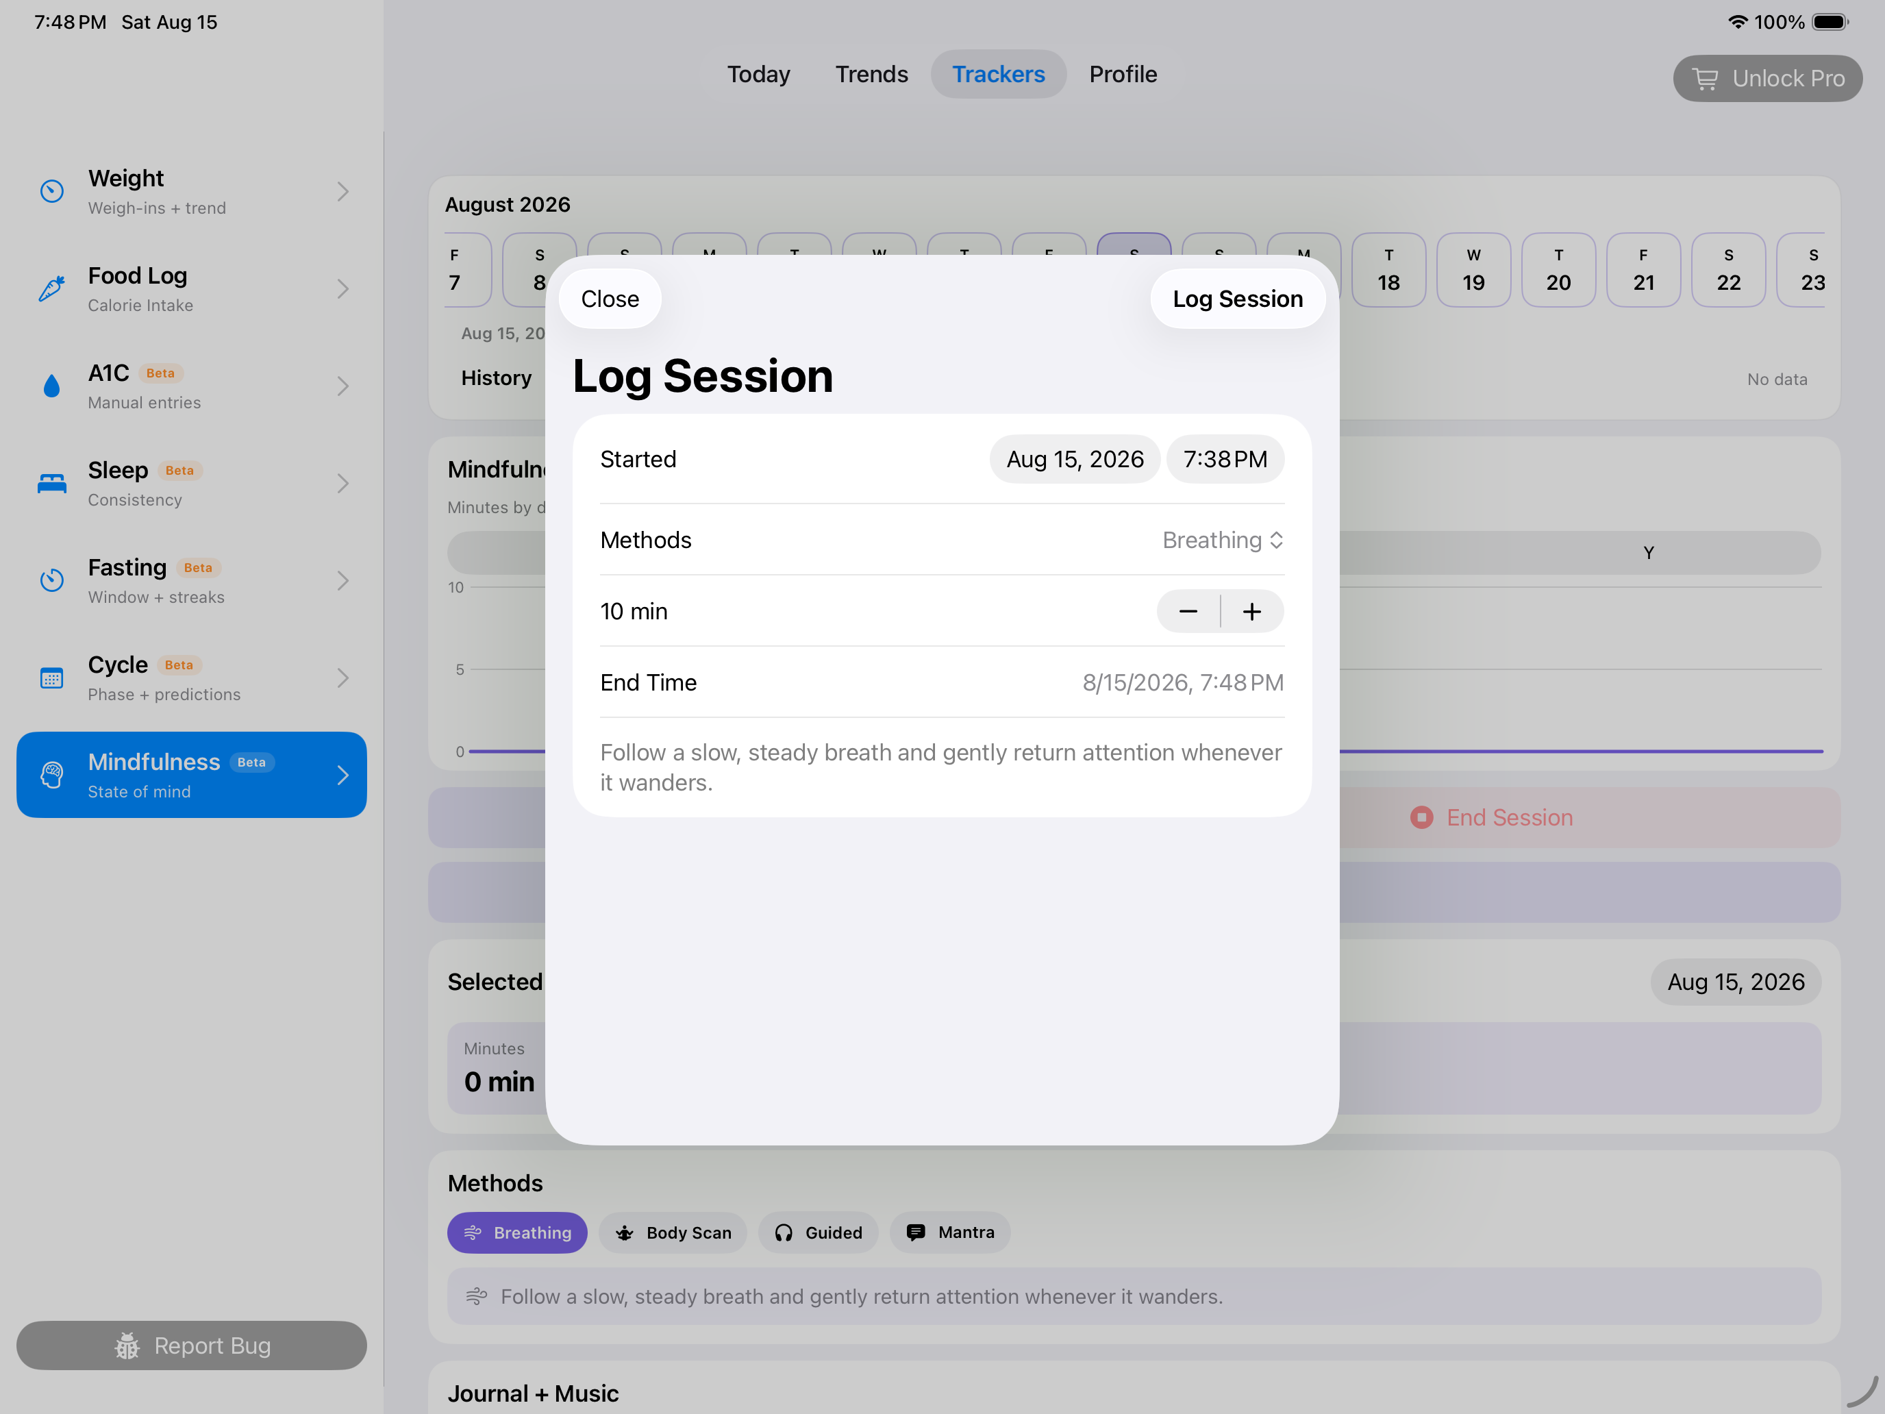Open the Trackers tab
The width and height of the screenshot is (1885, 1414).
(998, 74)
